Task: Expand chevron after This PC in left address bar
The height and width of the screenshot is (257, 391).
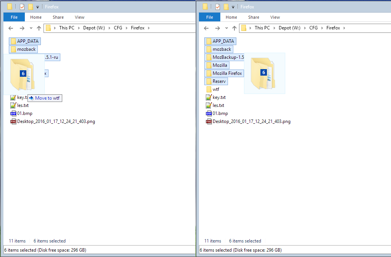Action: [x=79, y=28]
